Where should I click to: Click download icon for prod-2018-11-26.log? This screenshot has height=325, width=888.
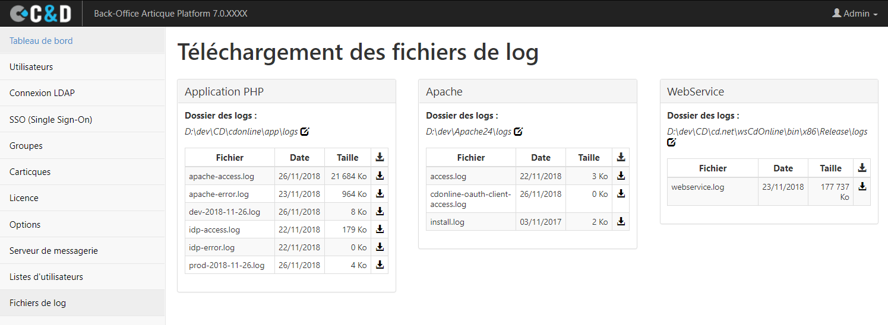[x=380, y=265]
